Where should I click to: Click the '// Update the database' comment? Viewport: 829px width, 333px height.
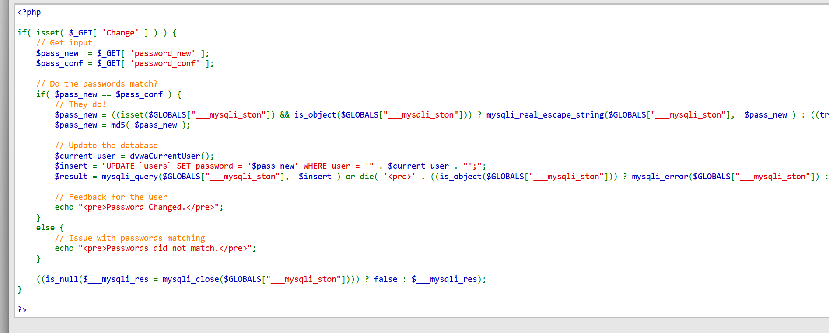point(106,146)
